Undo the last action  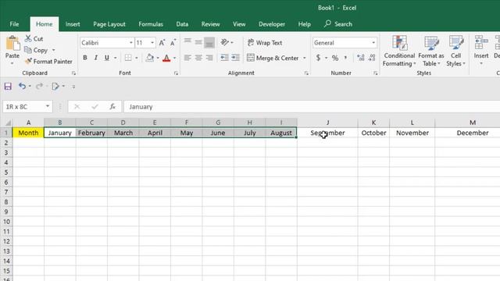pos(22,86)
